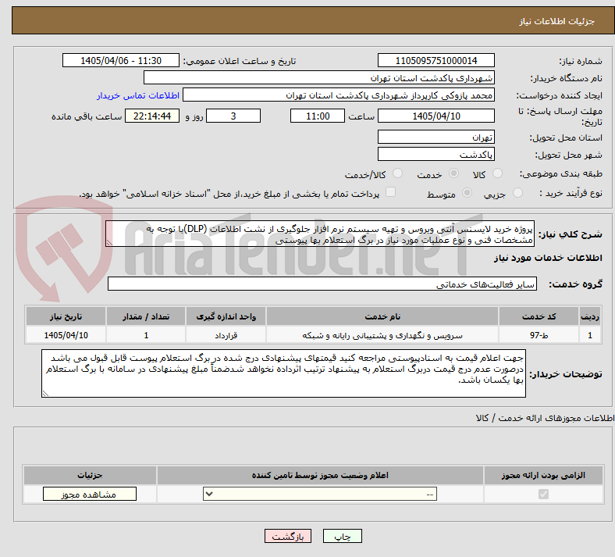Select the خدمت radio button
615x557 pixels.
click(x=453, y=173)
